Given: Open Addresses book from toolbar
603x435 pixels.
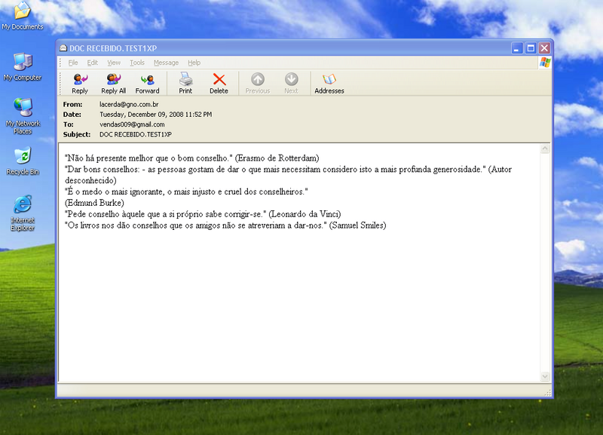Looking at the screenshot, I should tap(329, 82).
